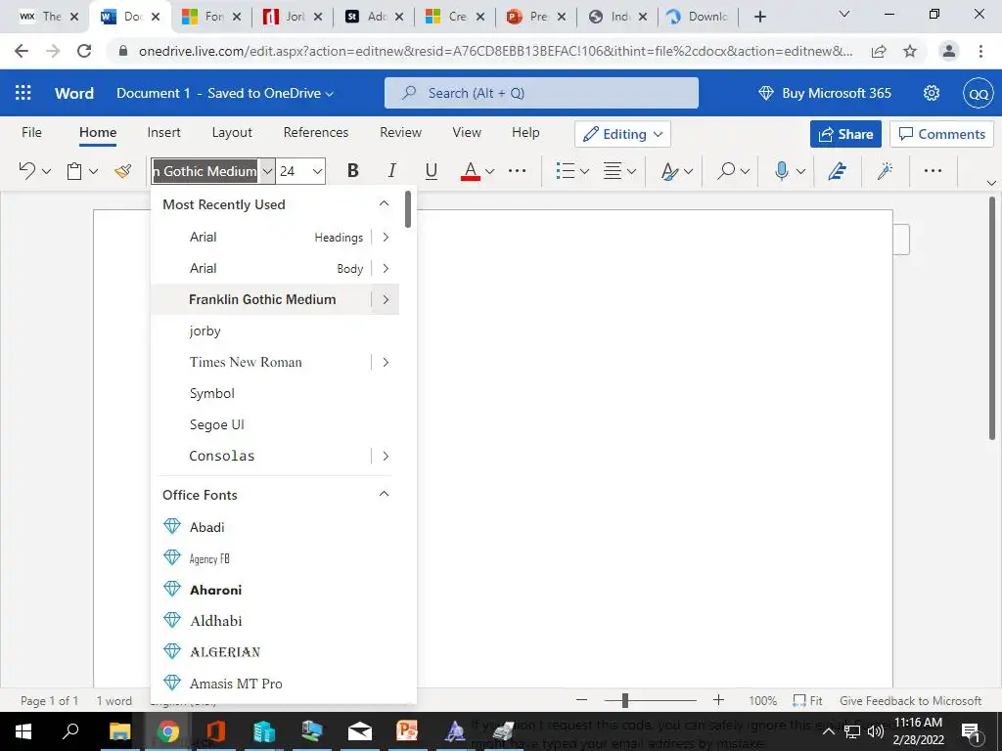Select the Format Painter brush

122,171
